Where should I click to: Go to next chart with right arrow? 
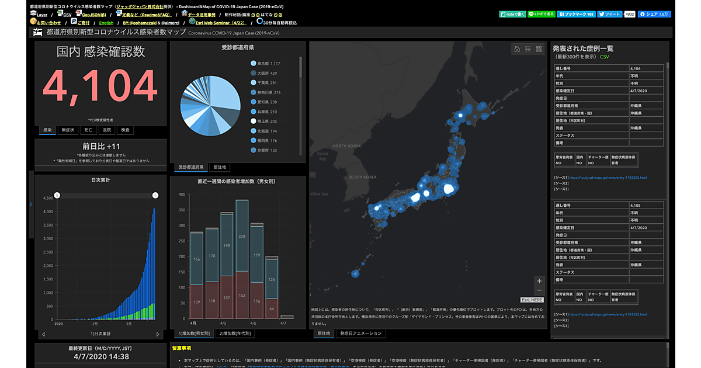(158, 334)
